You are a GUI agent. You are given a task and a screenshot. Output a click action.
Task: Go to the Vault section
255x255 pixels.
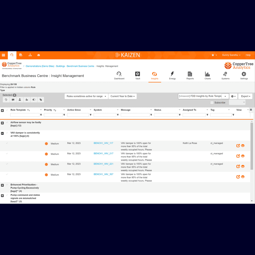138,76
